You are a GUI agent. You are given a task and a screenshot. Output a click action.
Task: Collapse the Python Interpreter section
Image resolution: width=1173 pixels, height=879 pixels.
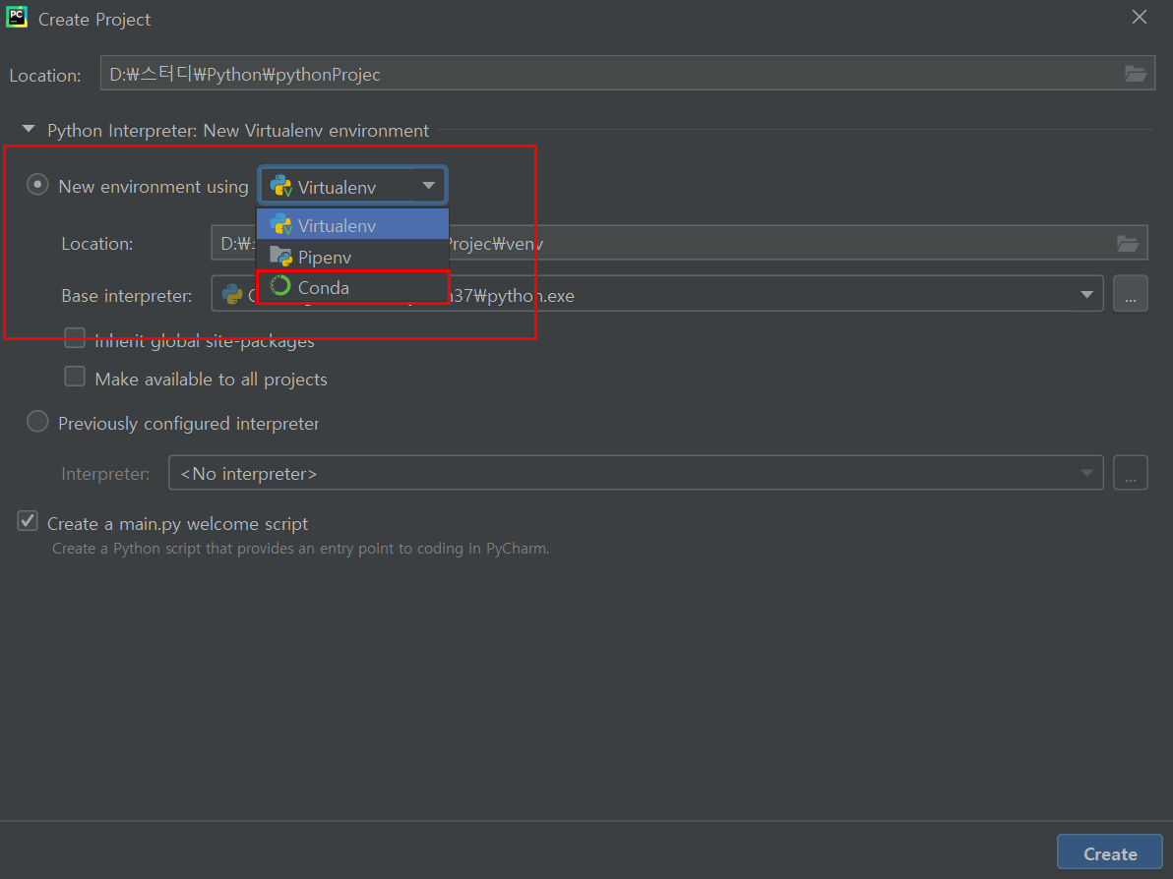tap(29, 129)
